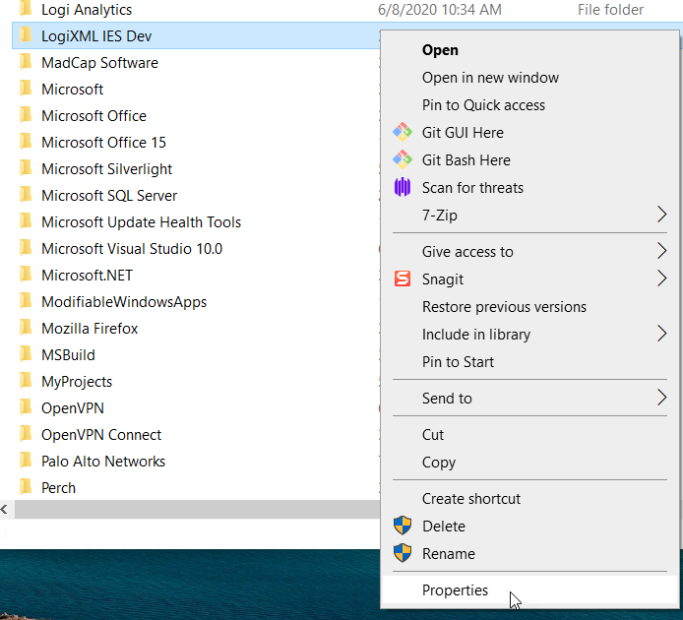Click the purple Scan for threats icon
The width and height of the screenshot is (683, 620).
point(403,187)
